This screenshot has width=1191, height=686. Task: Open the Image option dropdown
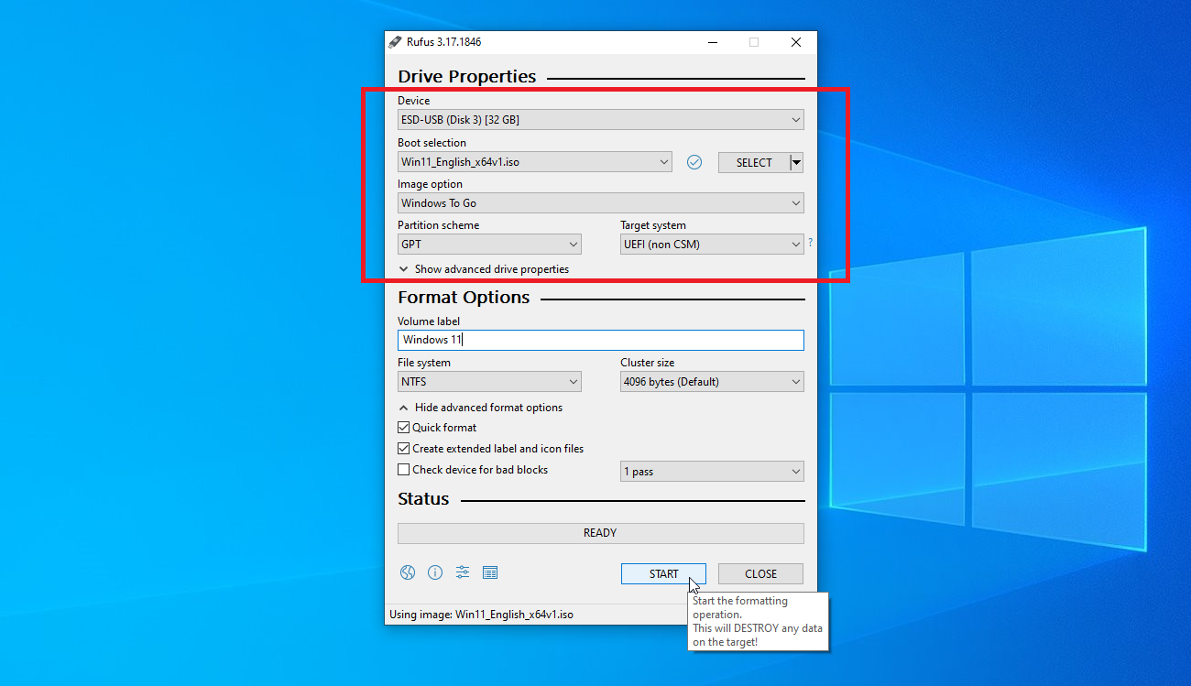tap(600, 203)
